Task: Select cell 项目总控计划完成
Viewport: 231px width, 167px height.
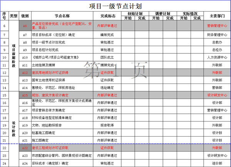Action: click(x=62, y=50)
